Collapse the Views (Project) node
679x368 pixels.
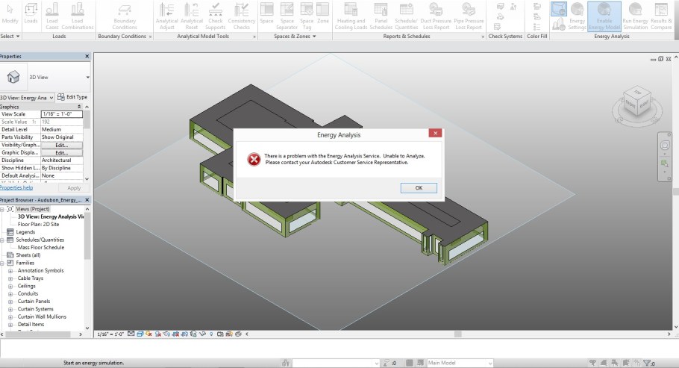coord(2,209)
